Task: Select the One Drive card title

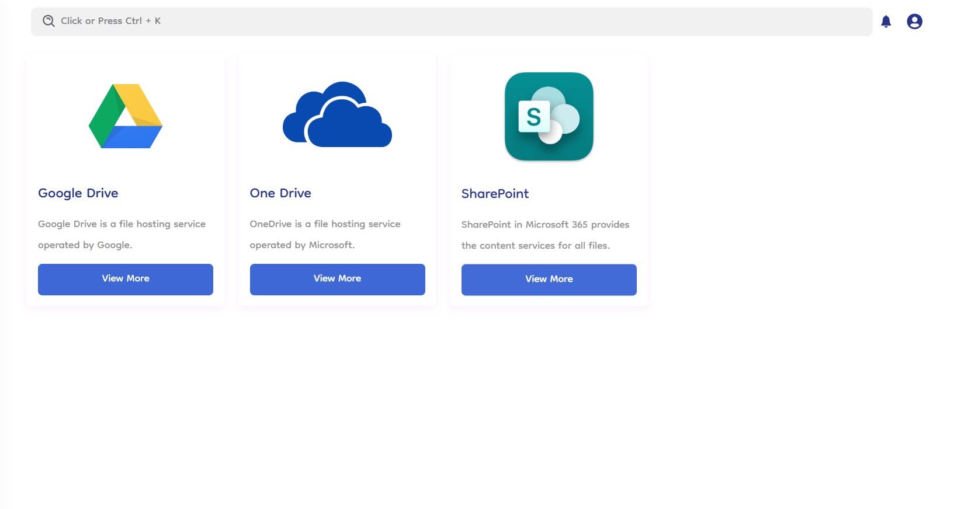Action: (x=280, y=193)
